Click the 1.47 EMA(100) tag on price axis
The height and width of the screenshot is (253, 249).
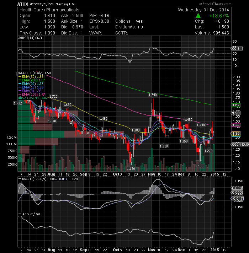point(236,125)
